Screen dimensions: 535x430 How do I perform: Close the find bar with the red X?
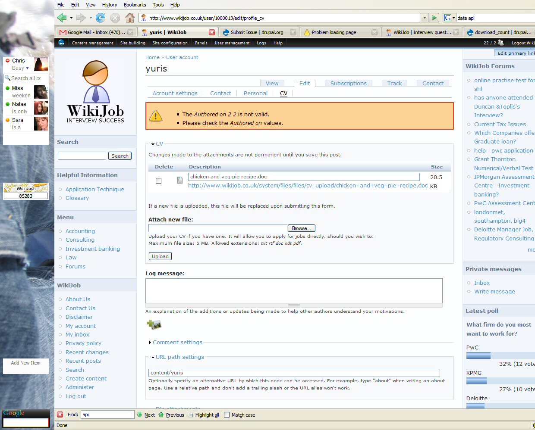60,414
